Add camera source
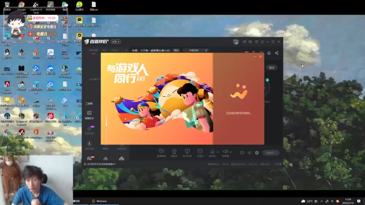This screenshot has height=205, width=365. 174,153
